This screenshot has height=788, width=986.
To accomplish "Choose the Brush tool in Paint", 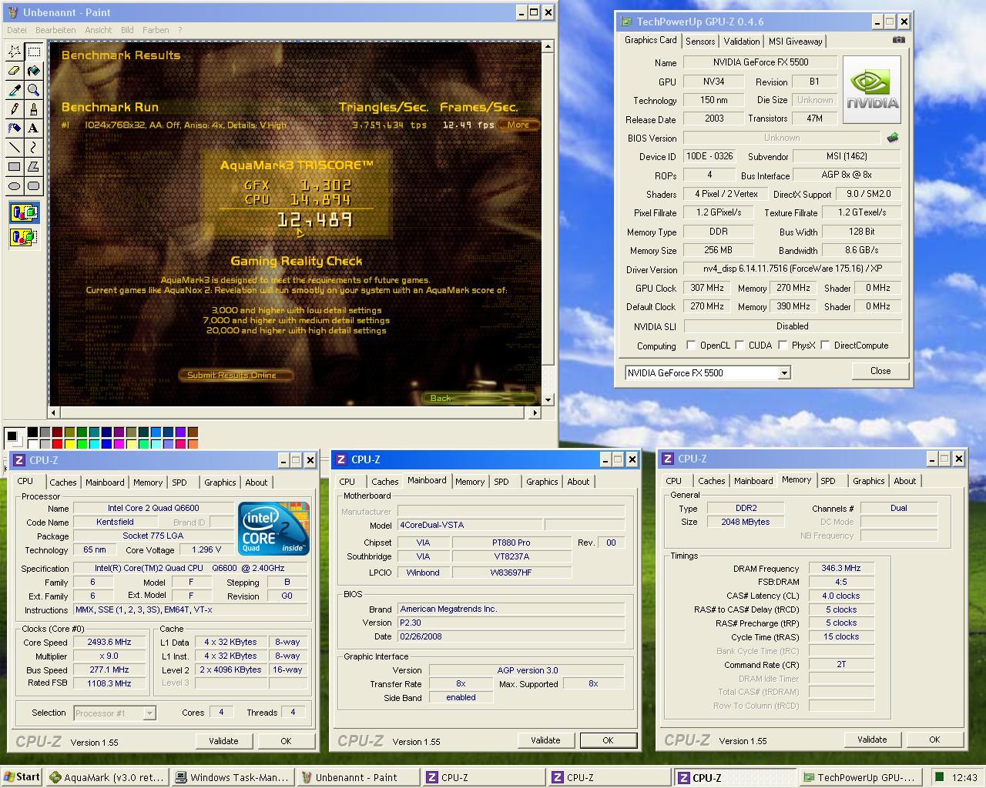I will tap(34, 109).
